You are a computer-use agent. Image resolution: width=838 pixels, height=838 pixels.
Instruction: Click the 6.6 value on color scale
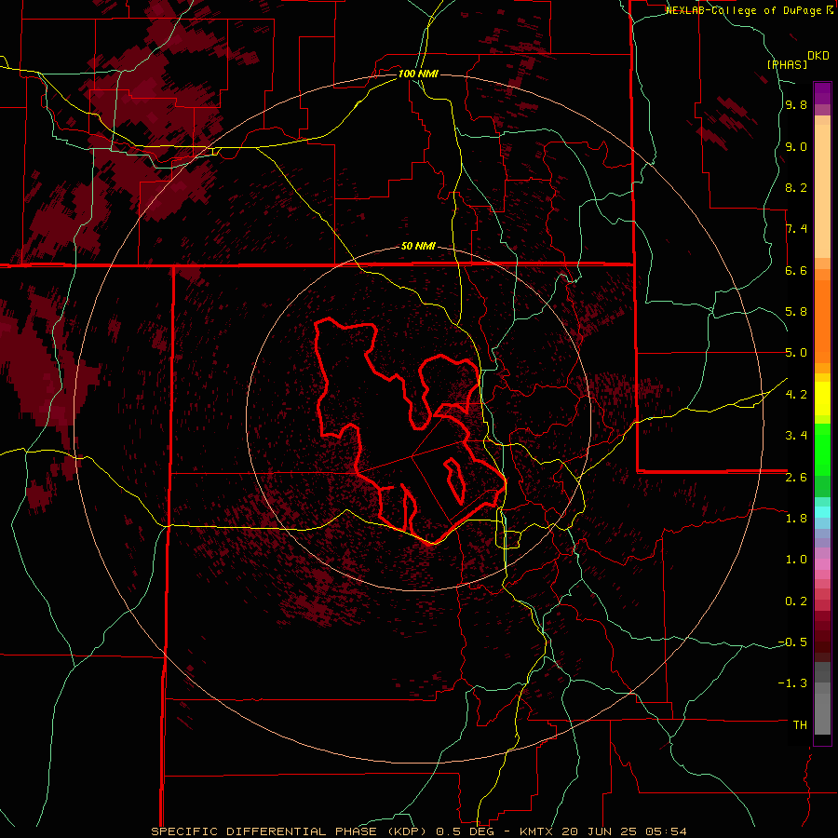796,270
